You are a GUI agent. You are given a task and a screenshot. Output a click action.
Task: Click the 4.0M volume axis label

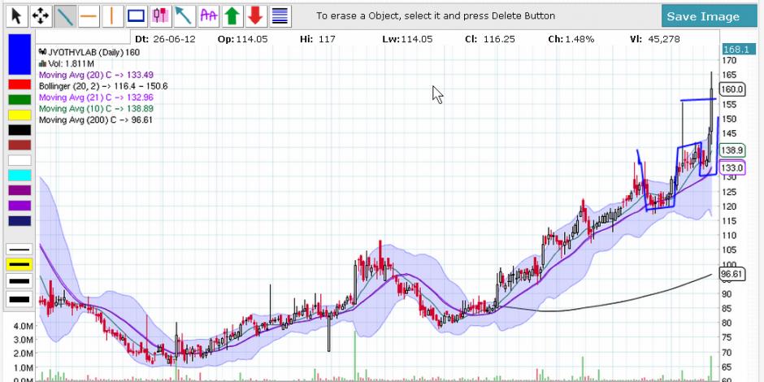pyautogui.click(x=24, y=325)
